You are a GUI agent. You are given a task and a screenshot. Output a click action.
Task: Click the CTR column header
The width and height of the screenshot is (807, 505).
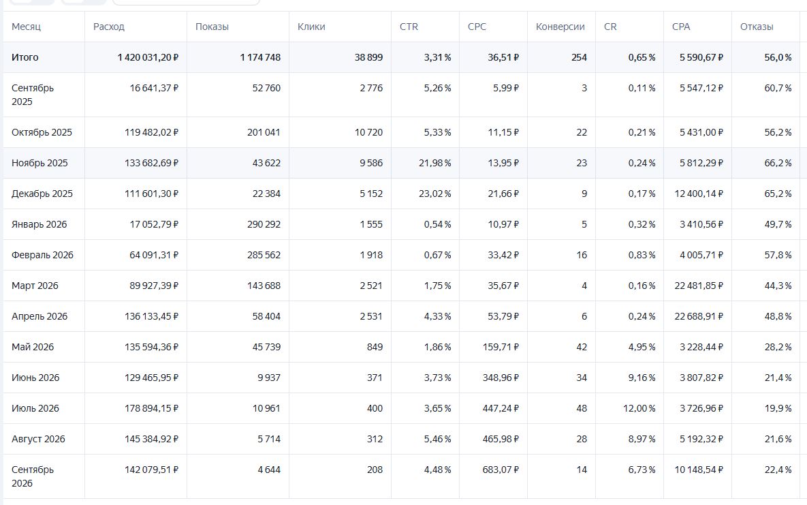coord(409,27)
